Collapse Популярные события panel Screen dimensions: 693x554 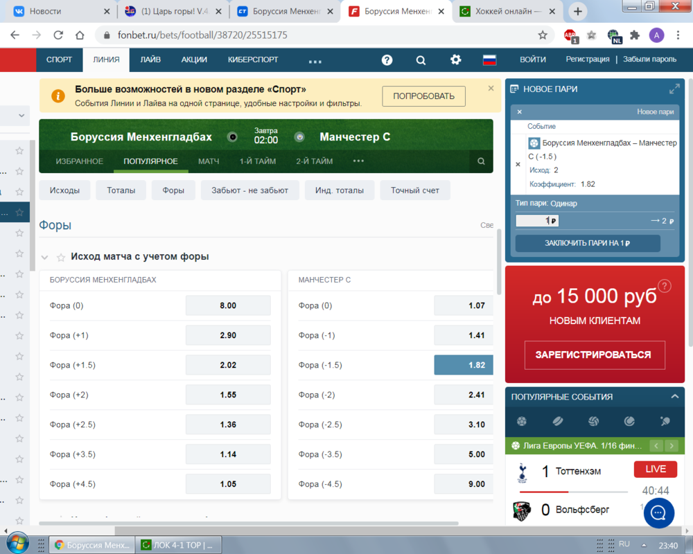point(675,396)
